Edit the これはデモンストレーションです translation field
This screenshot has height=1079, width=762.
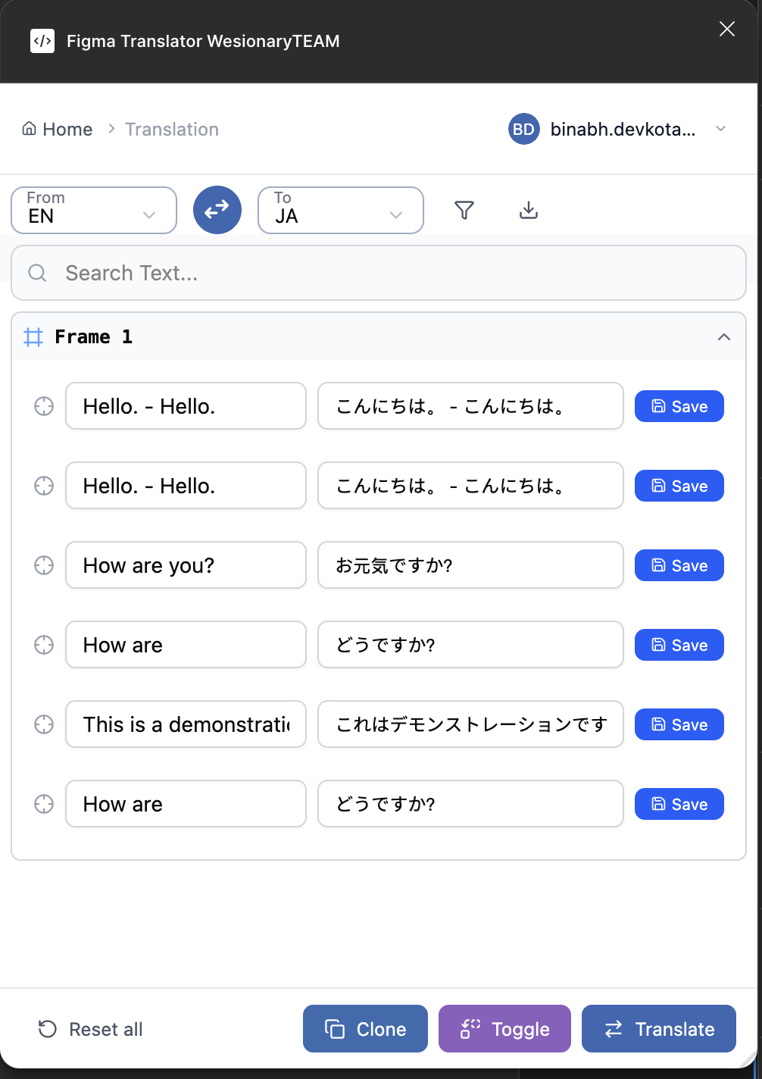(x=470, y=724)
